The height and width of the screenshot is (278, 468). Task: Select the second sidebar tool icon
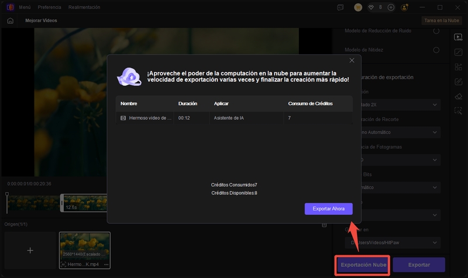458,53
